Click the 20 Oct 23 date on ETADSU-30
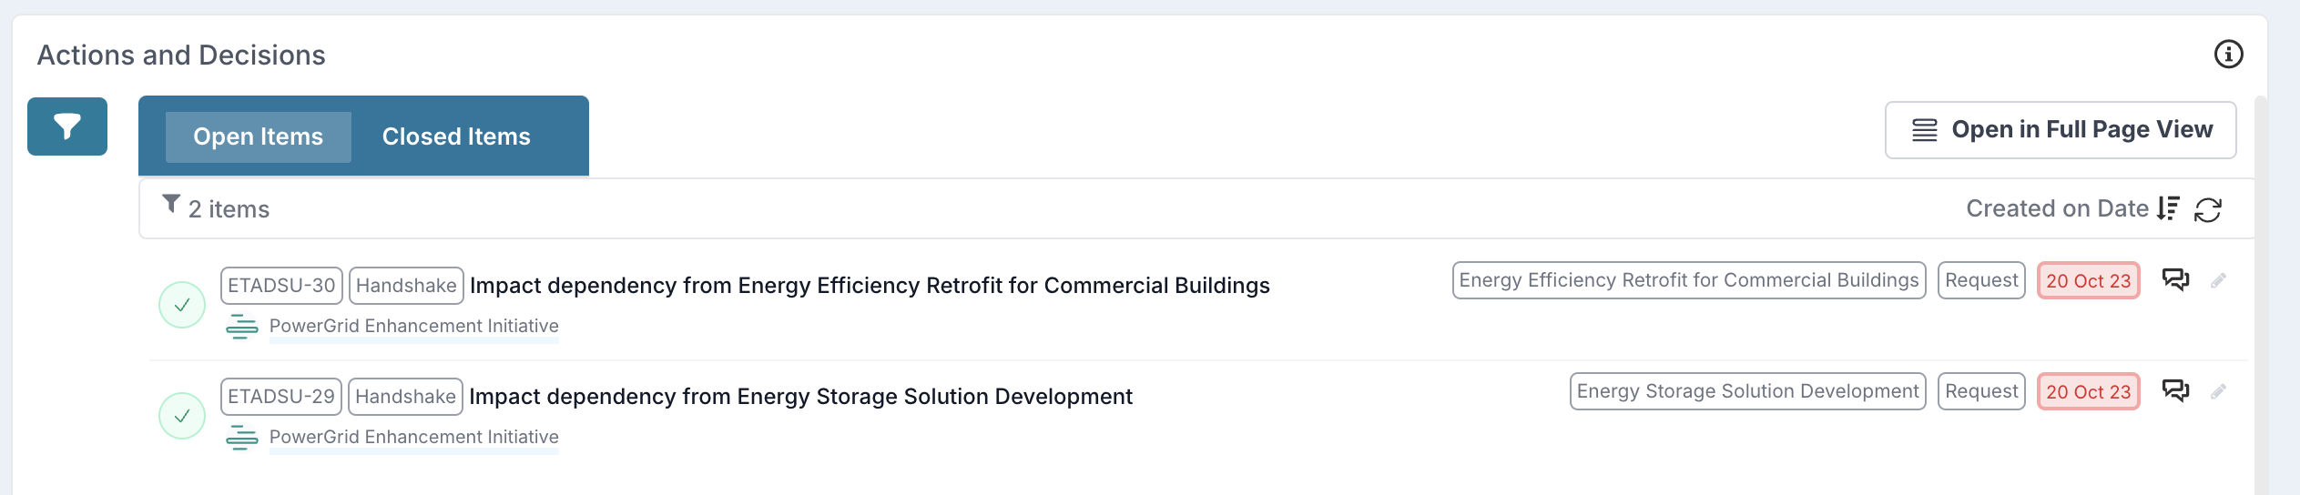 point(2089,280)
